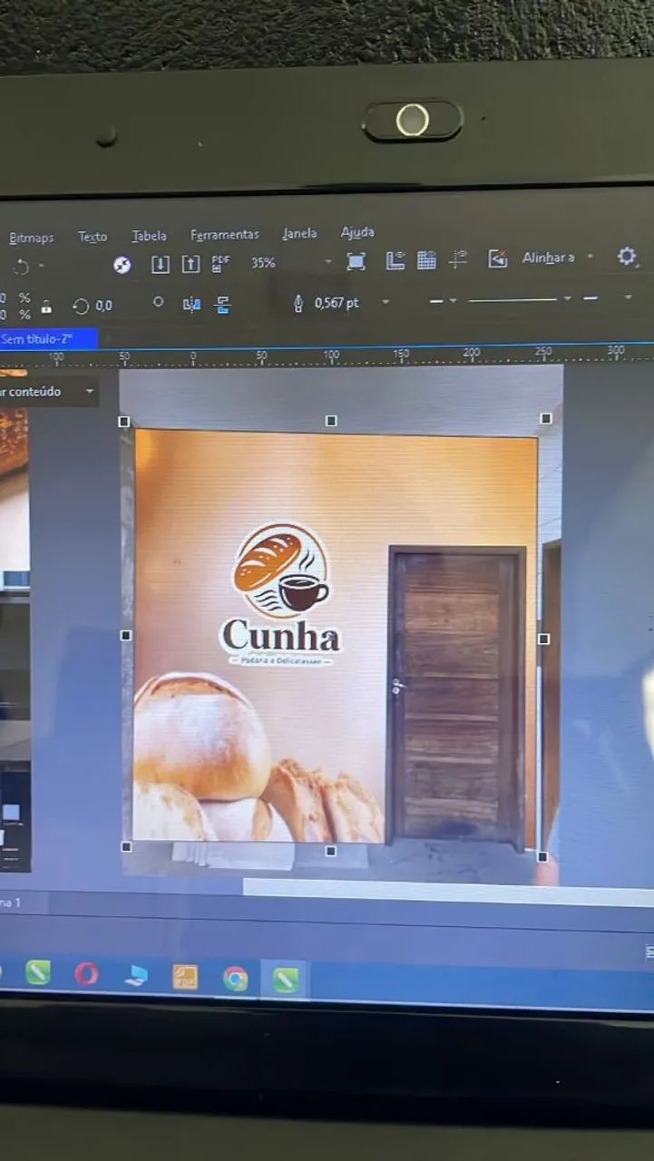Toggle the show rulers icon

point(395,260)
